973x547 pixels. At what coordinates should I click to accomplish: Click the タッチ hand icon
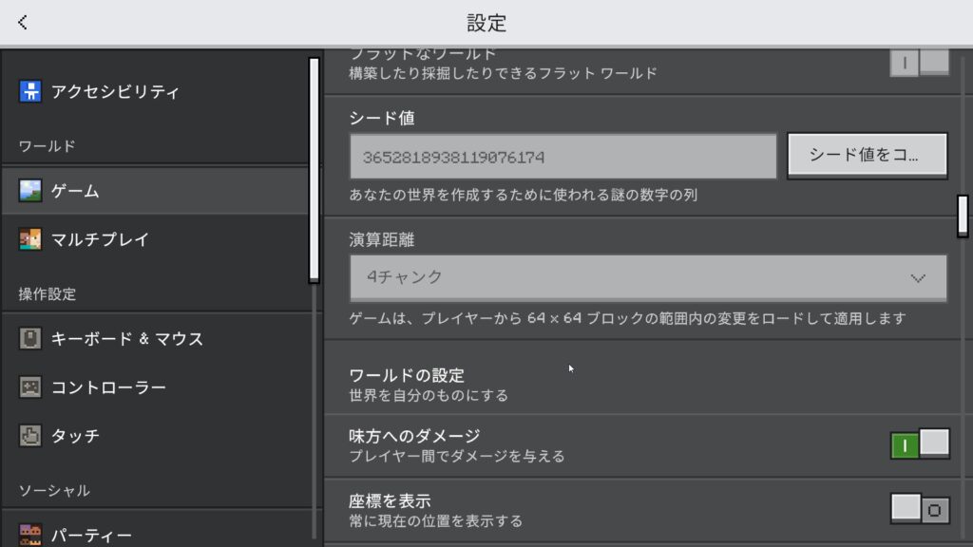[x=29, y=435]
